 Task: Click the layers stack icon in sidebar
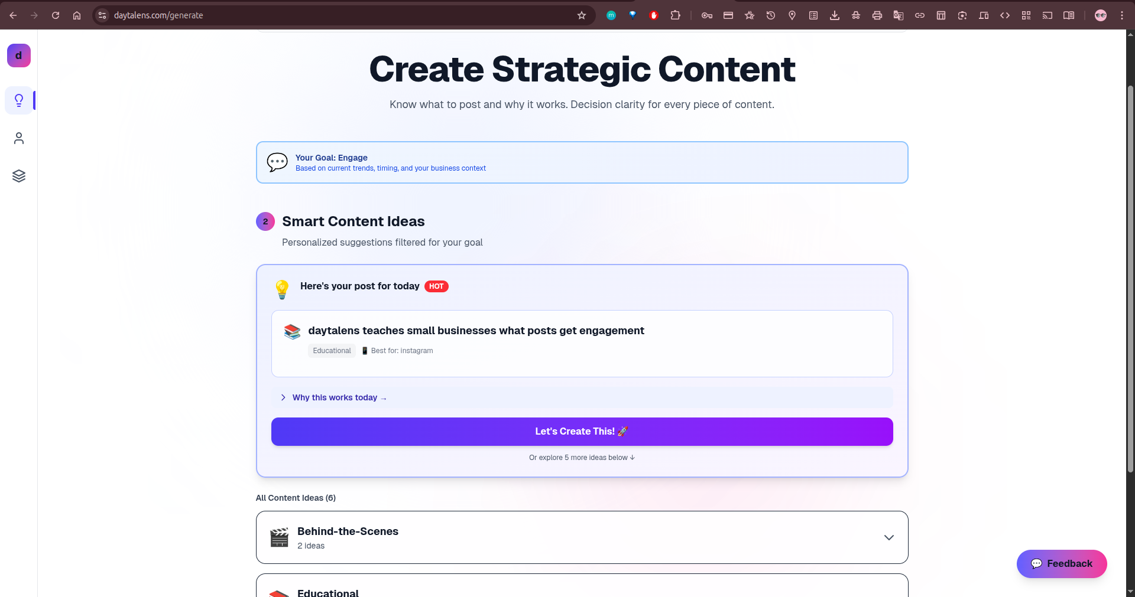coord(19,175)
